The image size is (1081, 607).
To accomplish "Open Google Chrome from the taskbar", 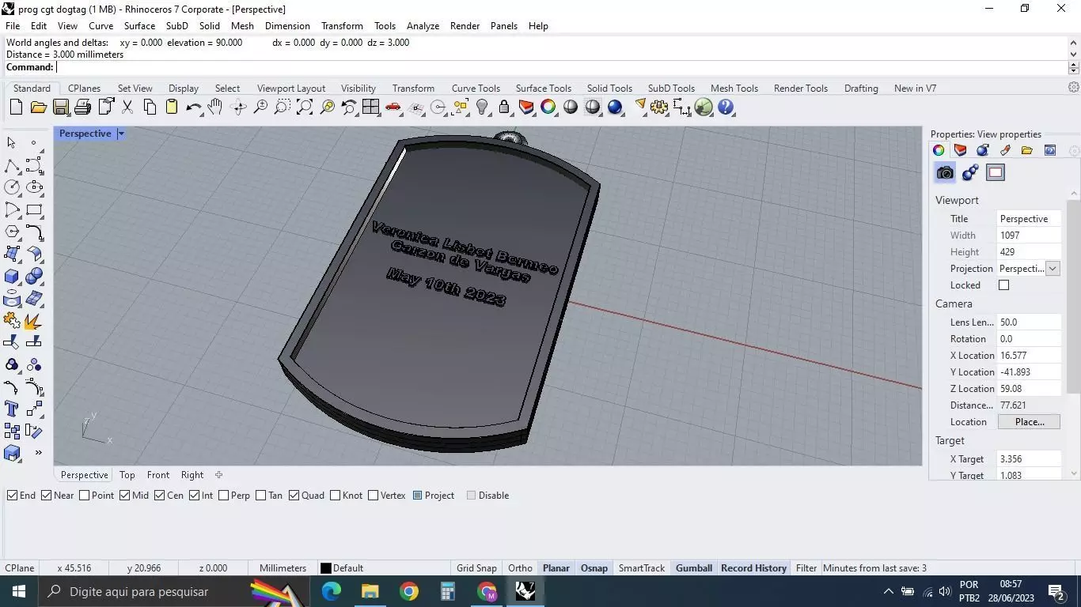I will [408, 591].
